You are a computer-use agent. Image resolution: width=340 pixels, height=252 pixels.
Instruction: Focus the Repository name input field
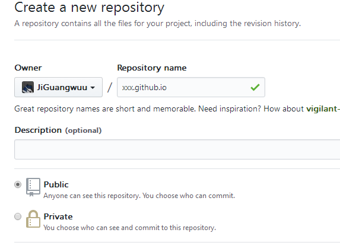tap(191, 87)
